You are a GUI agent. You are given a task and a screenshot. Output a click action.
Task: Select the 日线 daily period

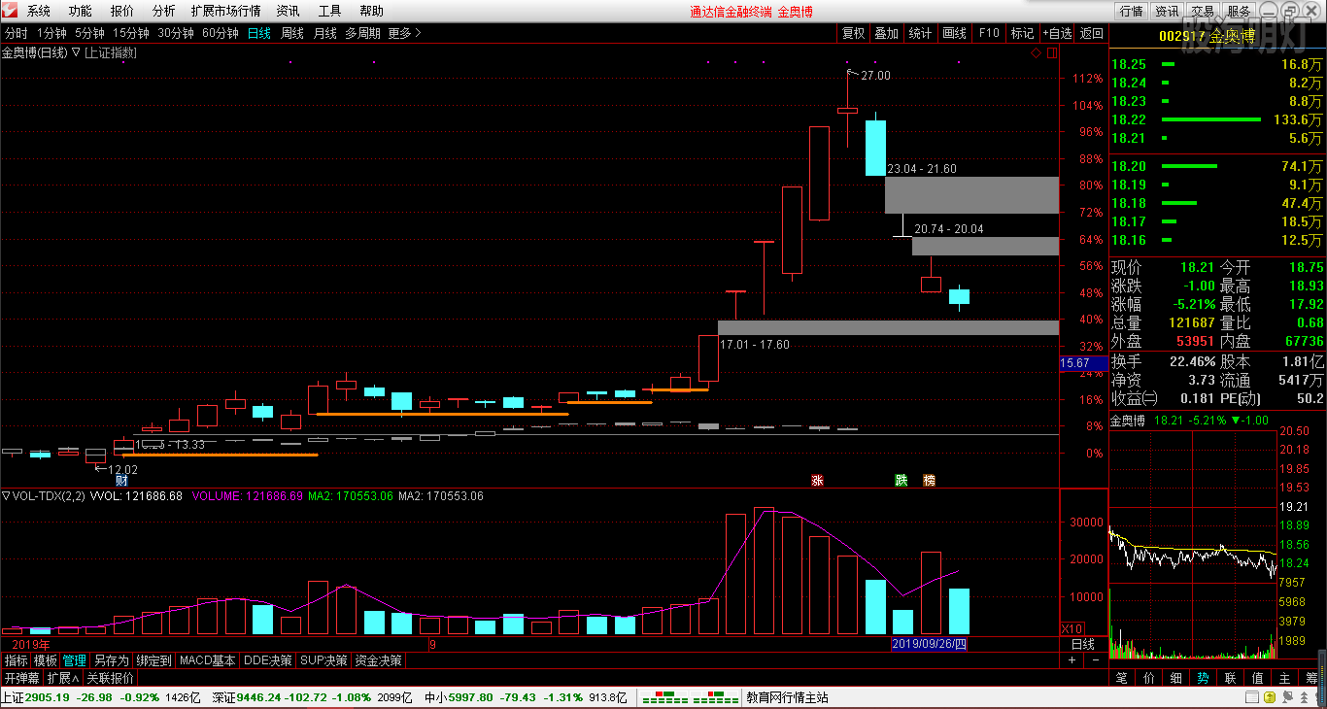tap(259, 33)
